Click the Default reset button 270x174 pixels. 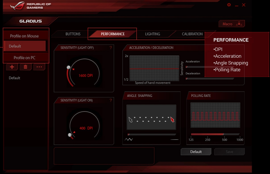pos(196,152)
